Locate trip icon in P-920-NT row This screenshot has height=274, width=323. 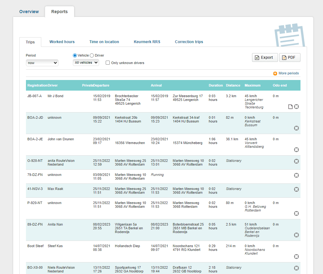click(x=296, y=213)
